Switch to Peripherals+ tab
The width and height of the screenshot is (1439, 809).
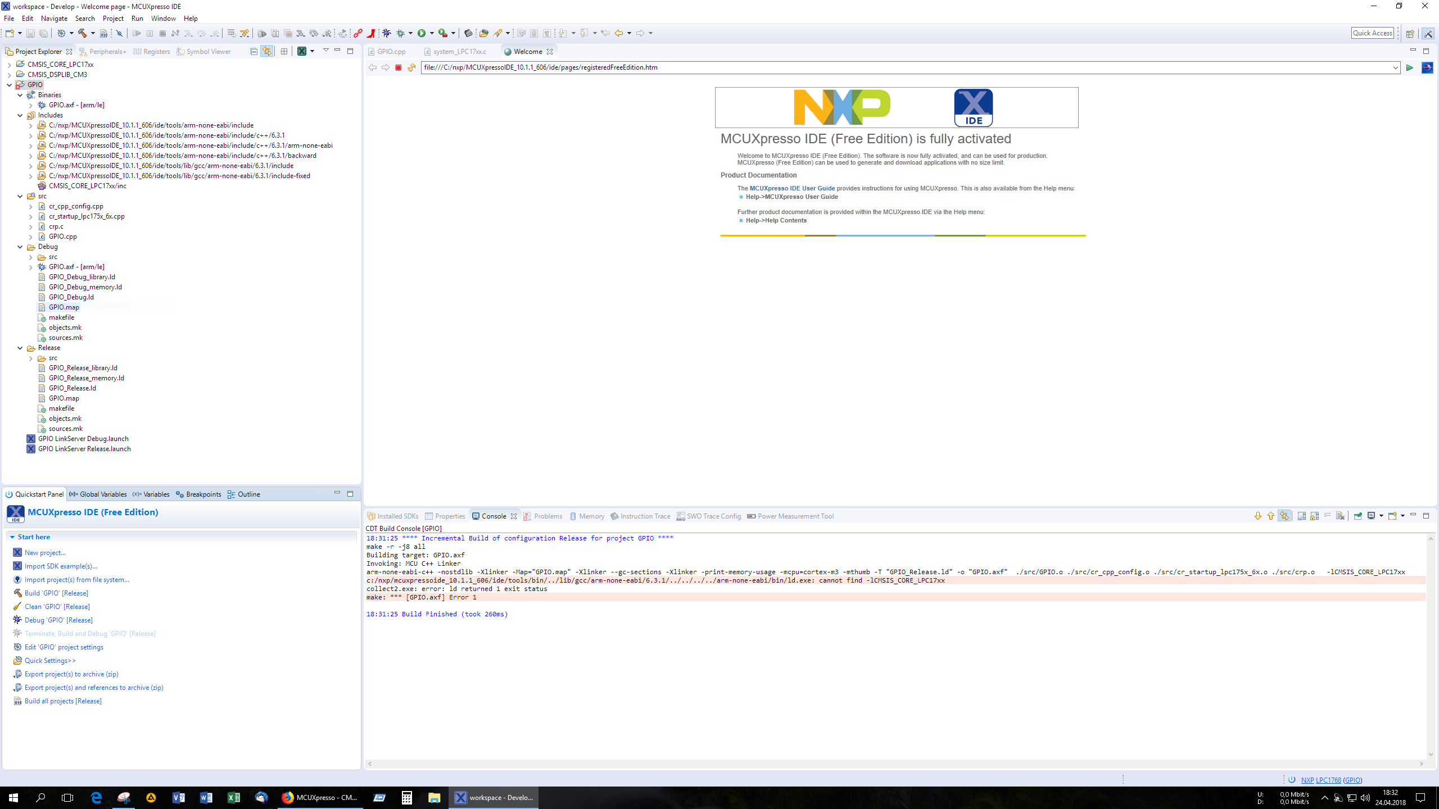click(103, 51)
